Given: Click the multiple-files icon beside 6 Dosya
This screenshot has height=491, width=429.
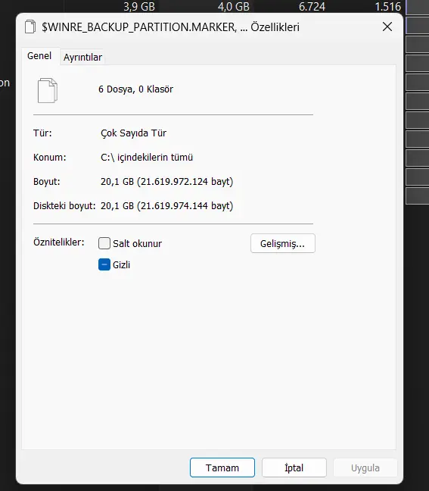Looking at the screenshot, I should 48,90.
